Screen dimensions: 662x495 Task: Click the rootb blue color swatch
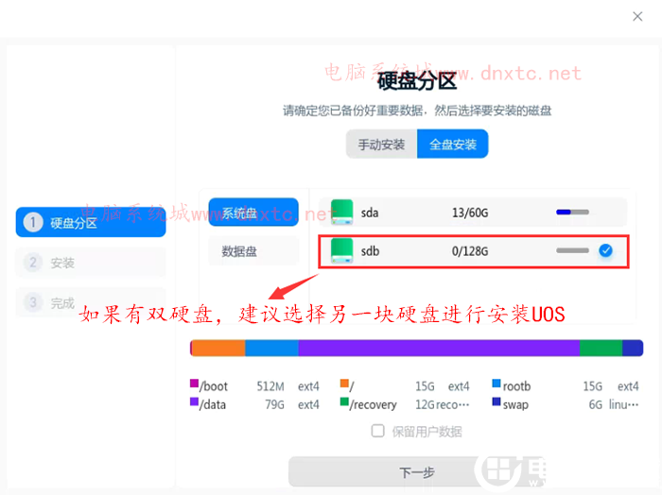[x=496, y=383]
